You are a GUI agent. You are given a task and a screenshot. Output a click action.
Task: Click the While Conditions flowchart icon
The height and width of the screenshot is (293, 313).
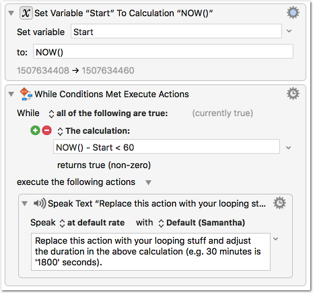pos(26,94)
